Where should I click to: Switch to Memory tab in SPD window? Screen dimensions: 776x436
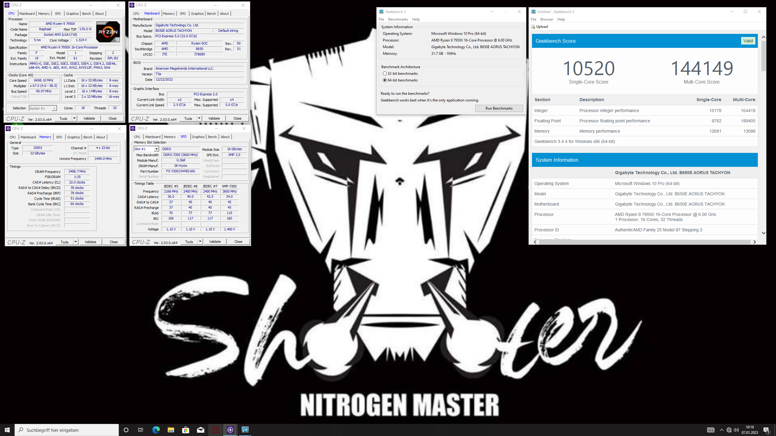pyautogui.click(x=169, y=137)
